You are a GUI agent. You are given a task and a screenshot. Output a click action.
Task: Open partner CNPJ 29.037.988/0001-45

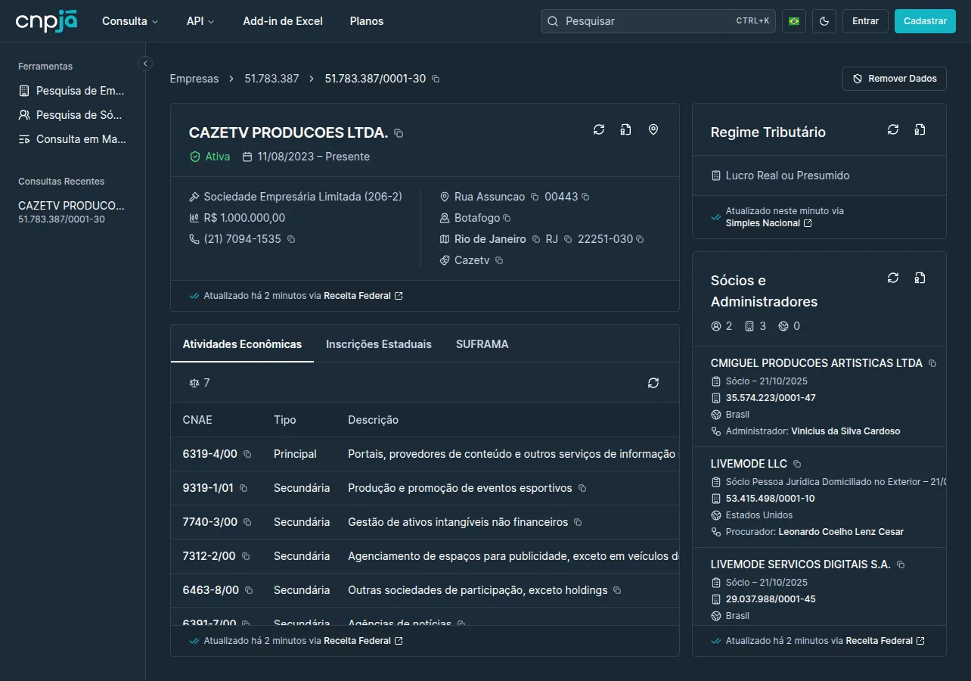[x=771, y=599]
